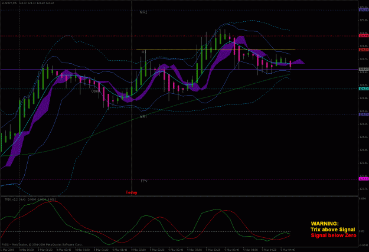Click the 124.16 price axis label

[364, 137]
